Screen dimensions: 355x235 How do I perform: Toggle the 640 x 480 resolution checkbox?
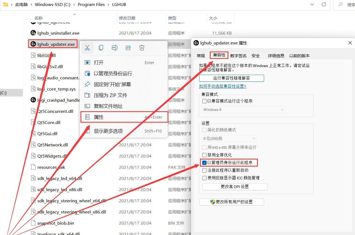coord(204,147)
